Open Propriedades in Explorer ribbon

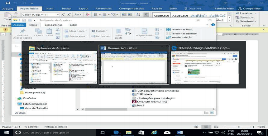coord(145,33)
